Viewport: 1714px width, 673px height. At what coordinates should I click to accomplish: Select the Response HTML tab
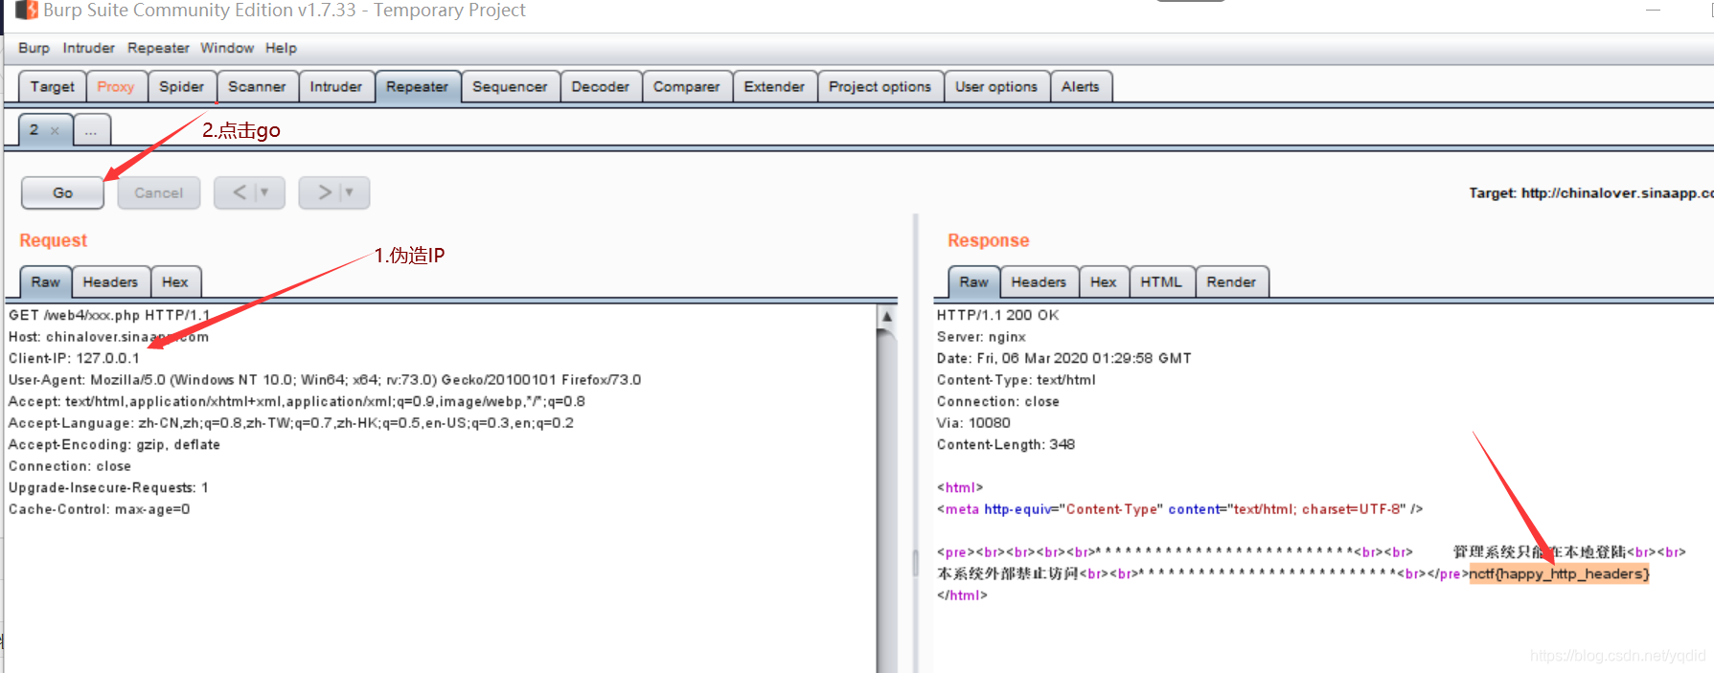[x=1161, y=281]
